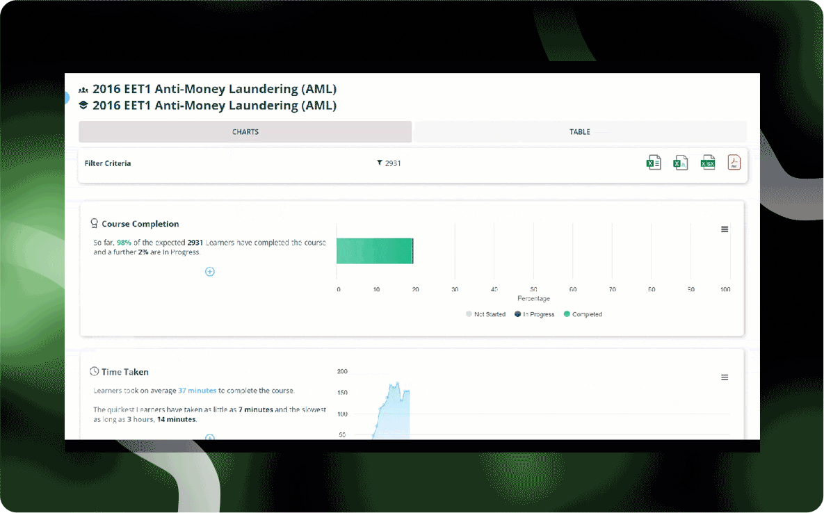This screenshot has width=824, height=513.
Task: Toggle the Not Started legend series
Action: pyautogui.click(x=485, y=315)
